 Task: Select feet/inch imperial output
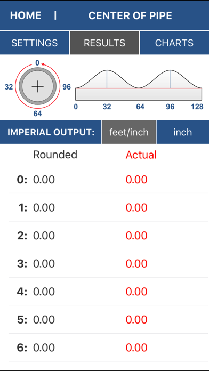(x=129, y=132)
